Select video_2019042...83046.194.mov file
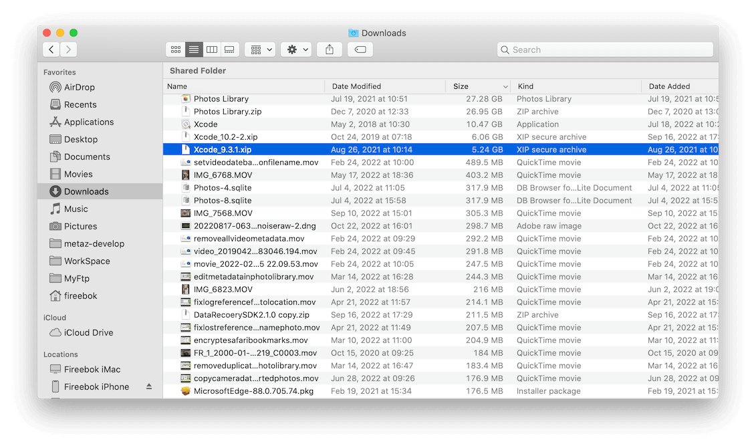Viewport: 756px width, 448px height. [x=440, y=251]
